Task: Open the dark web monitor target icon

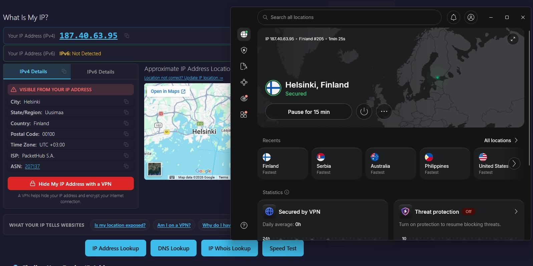Action: click(244, 98)
